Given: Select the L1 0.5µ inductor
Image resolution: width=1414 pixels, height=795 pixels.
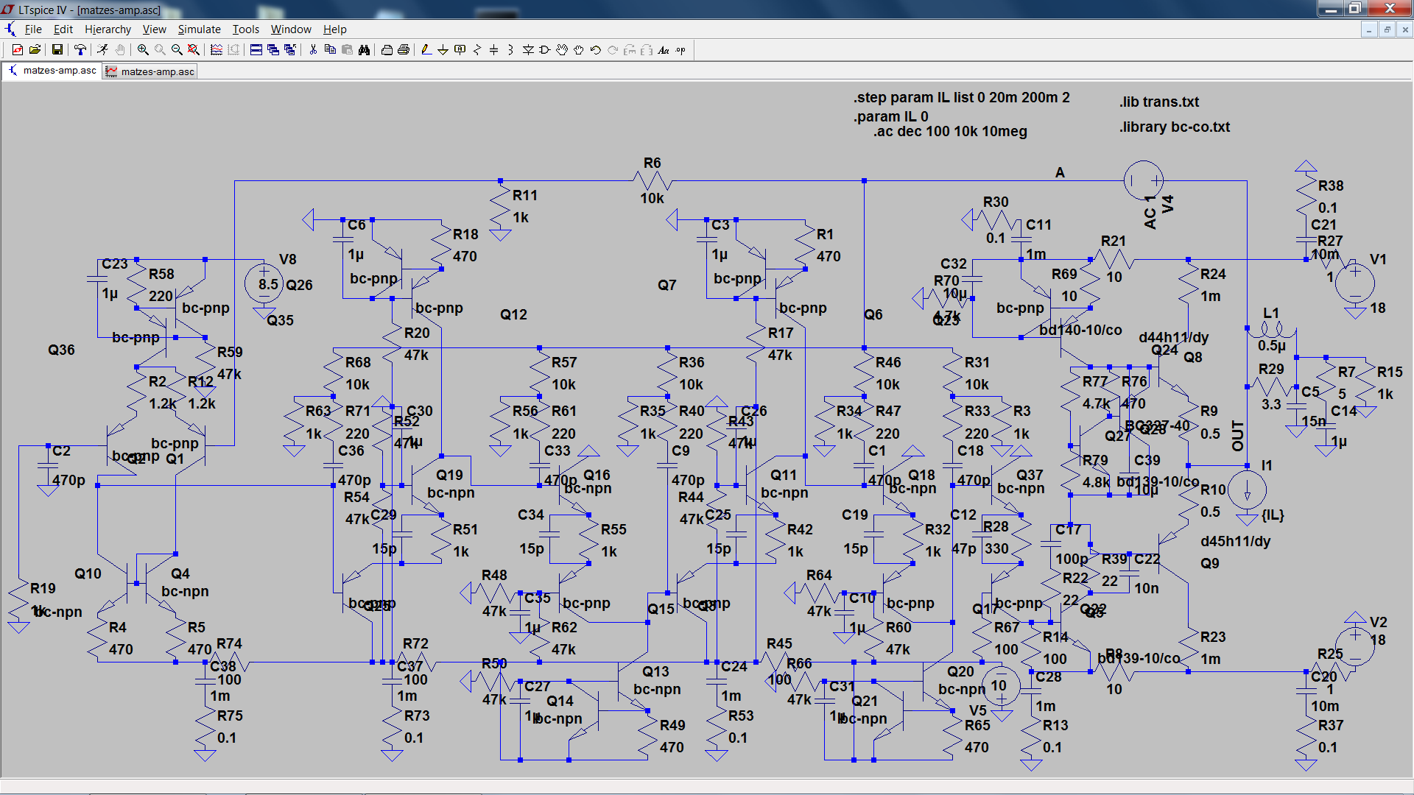Looking at the screenshot, I should (1272, 328).
